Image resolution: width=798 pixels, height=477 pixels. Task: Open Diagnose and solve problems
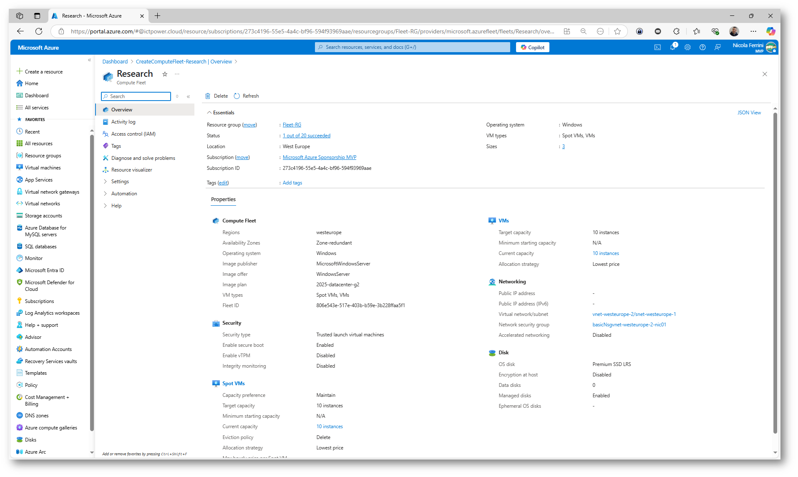pos(143,158)
